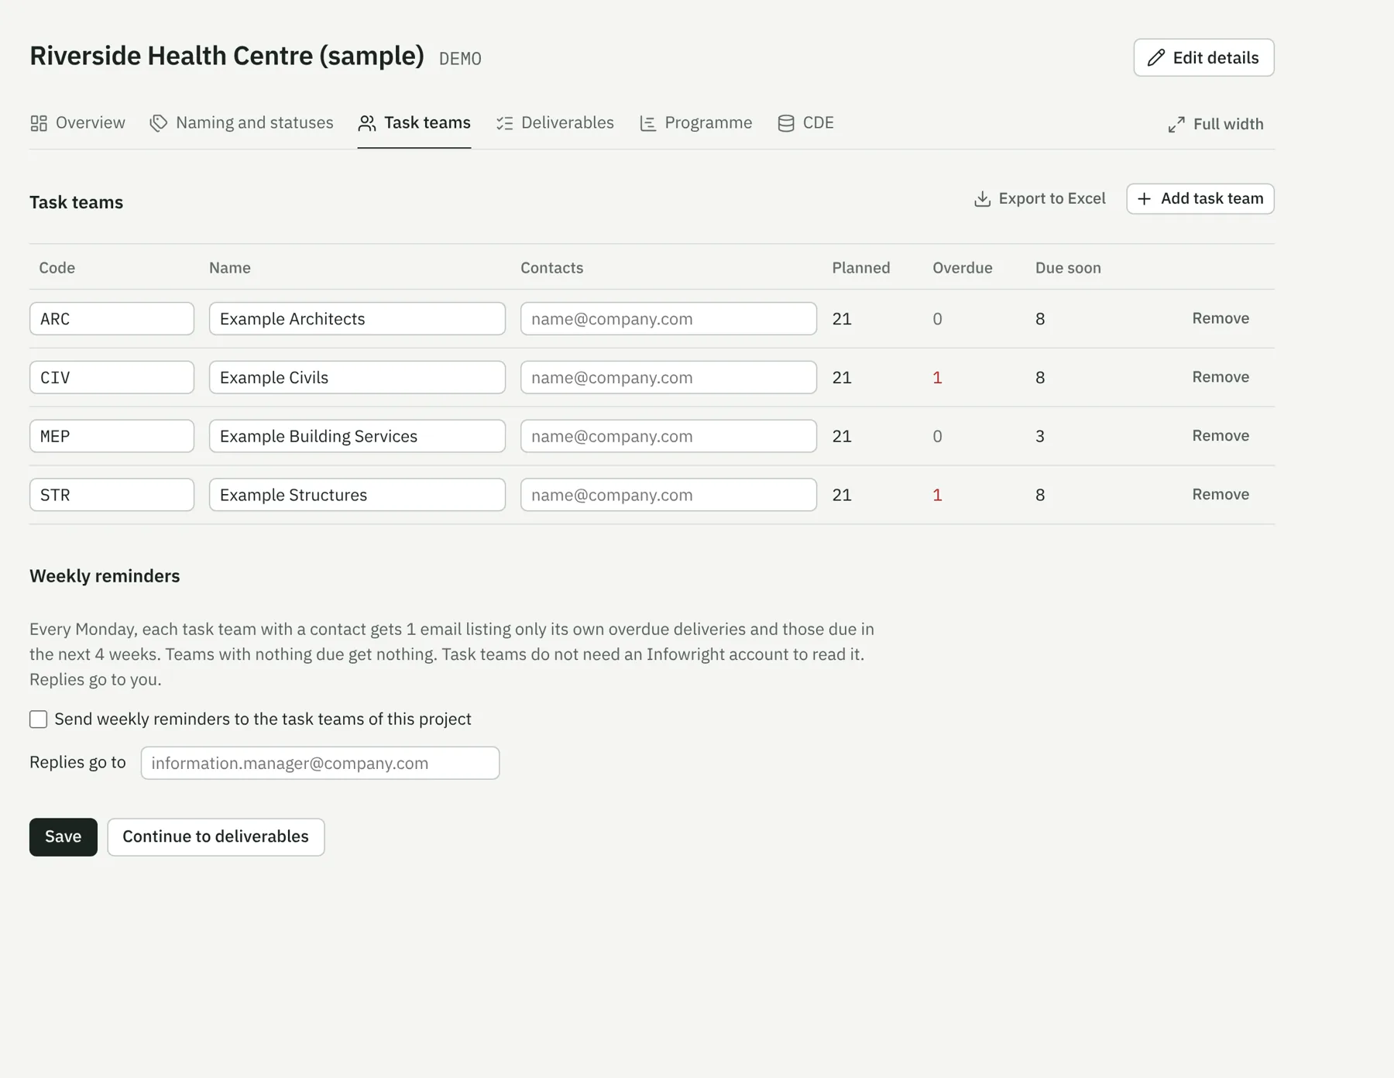Edit the Example Structures name field
Viewport: 1394px width, 1078px height.
tap(357, 496)
